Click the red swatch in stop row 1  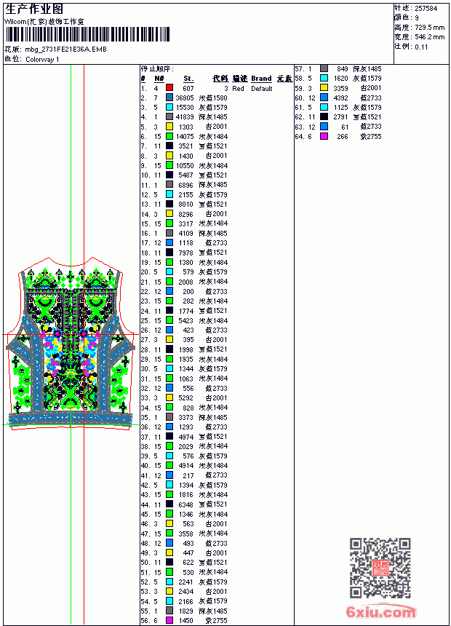pos(169,87)
